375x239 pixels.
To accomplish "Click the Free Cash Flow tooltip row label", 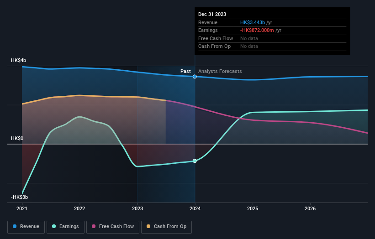I will coord(216,38).
